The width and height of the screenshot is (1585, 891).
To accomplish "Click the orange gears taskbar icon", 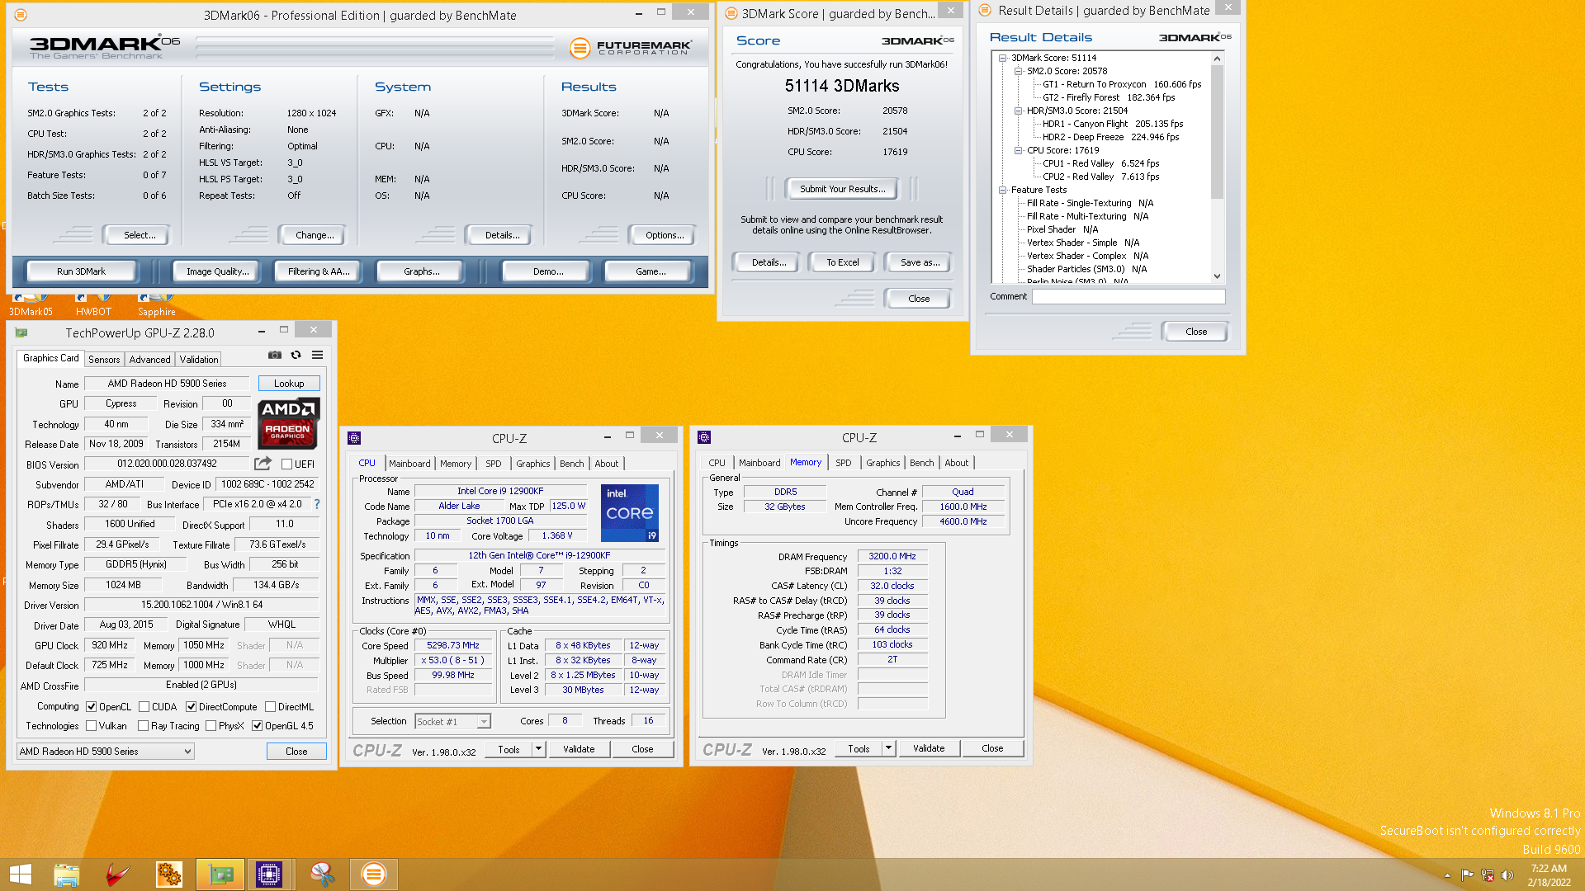I will point(168,874).
